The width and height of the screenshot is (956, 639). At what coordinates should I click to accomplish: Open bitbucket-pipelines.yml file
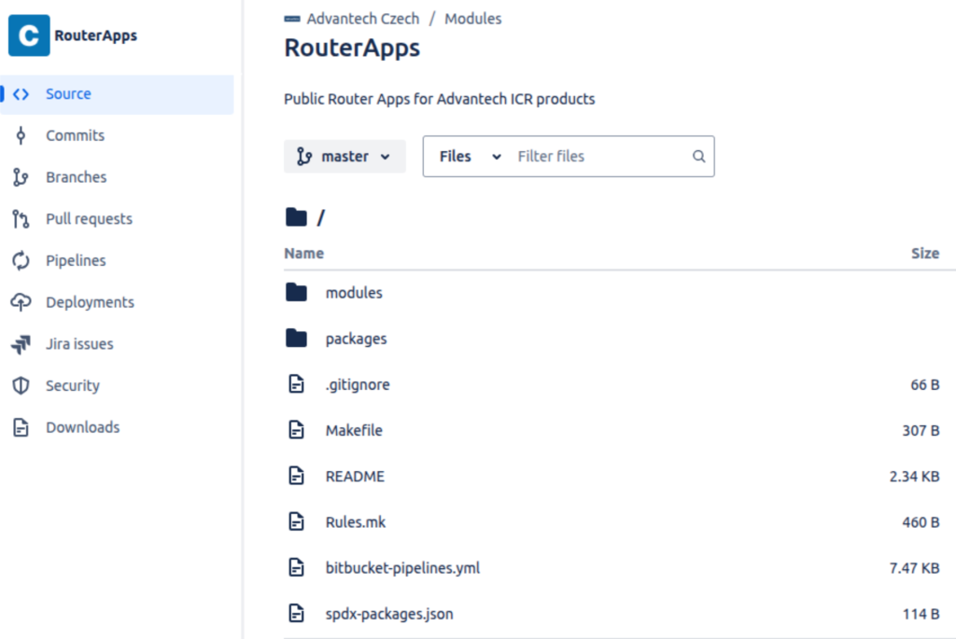[402, 568]
